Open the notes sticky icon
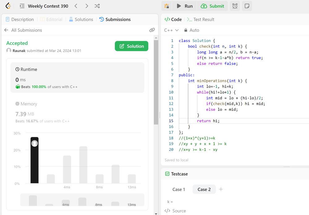This screenshot has width=309, height=215. 247,6
